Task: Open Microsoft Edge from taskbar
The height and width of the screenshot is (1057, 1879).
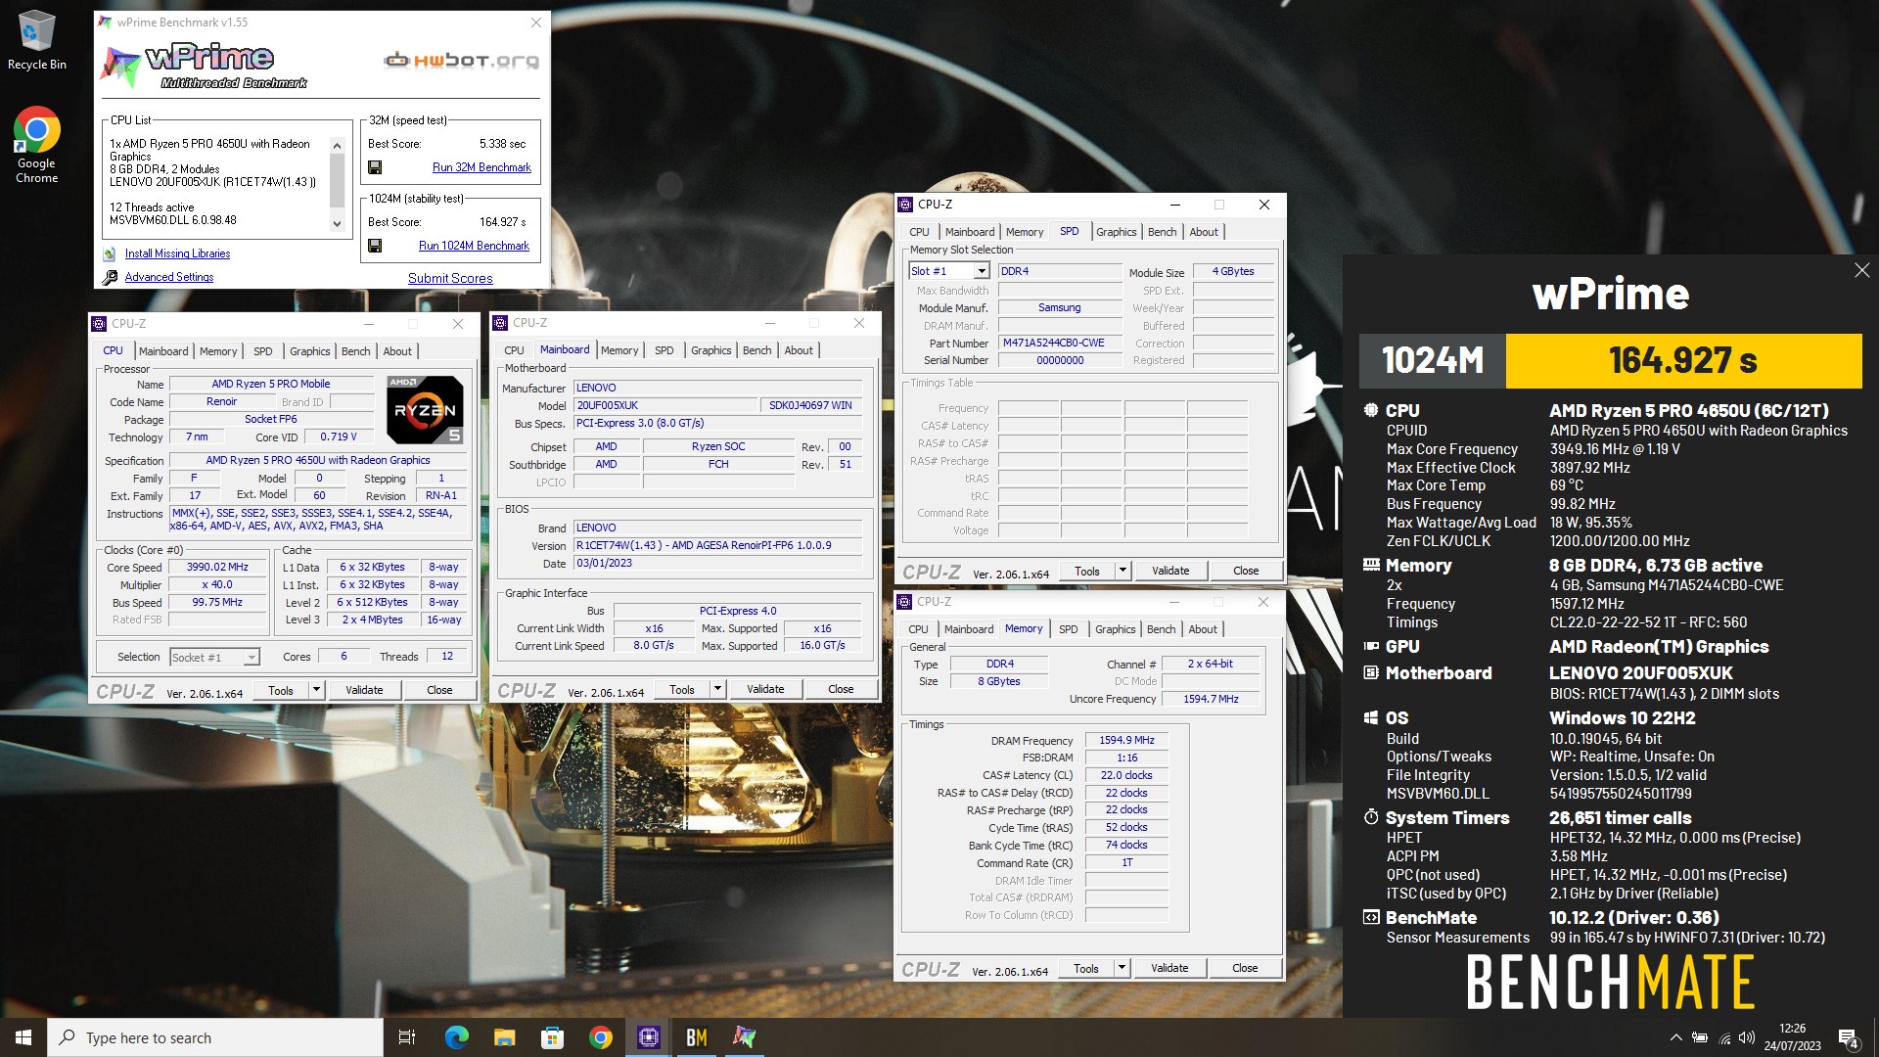Action: pyautogui.click(x=456, y=1037)
